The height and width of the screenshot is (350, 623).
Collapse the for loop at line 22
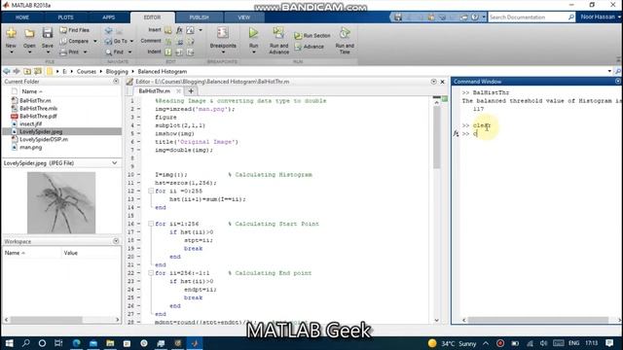(x=151, y=273)
